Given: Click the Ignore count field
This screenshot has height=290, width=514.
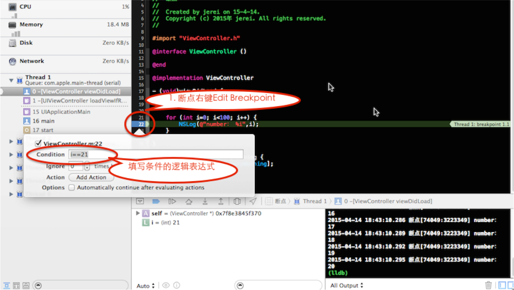Looking at the screenshot, I should [76, 166].
